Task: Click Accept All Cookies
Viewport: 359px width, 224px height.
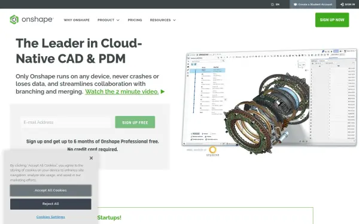Action: tap(51, 191)
